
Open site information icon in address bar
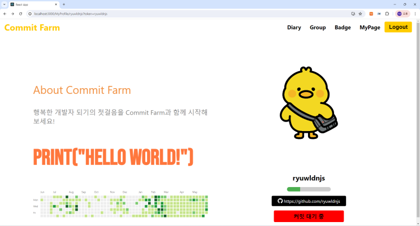(30, 14)
